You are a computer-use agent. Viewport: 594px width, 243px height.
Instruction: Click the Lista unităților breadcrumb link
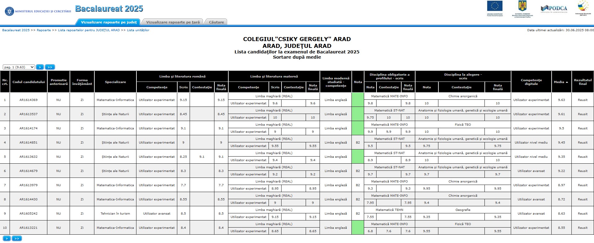point(138,30)
